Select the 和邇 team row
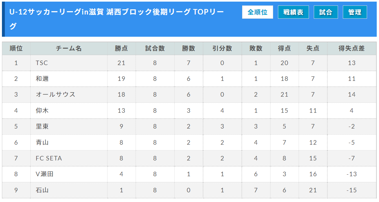 [189, 79]
